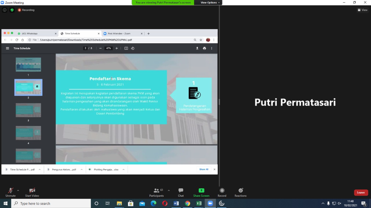Leave the meeting
The image size is (371, 208).
[x=361, y=192]
